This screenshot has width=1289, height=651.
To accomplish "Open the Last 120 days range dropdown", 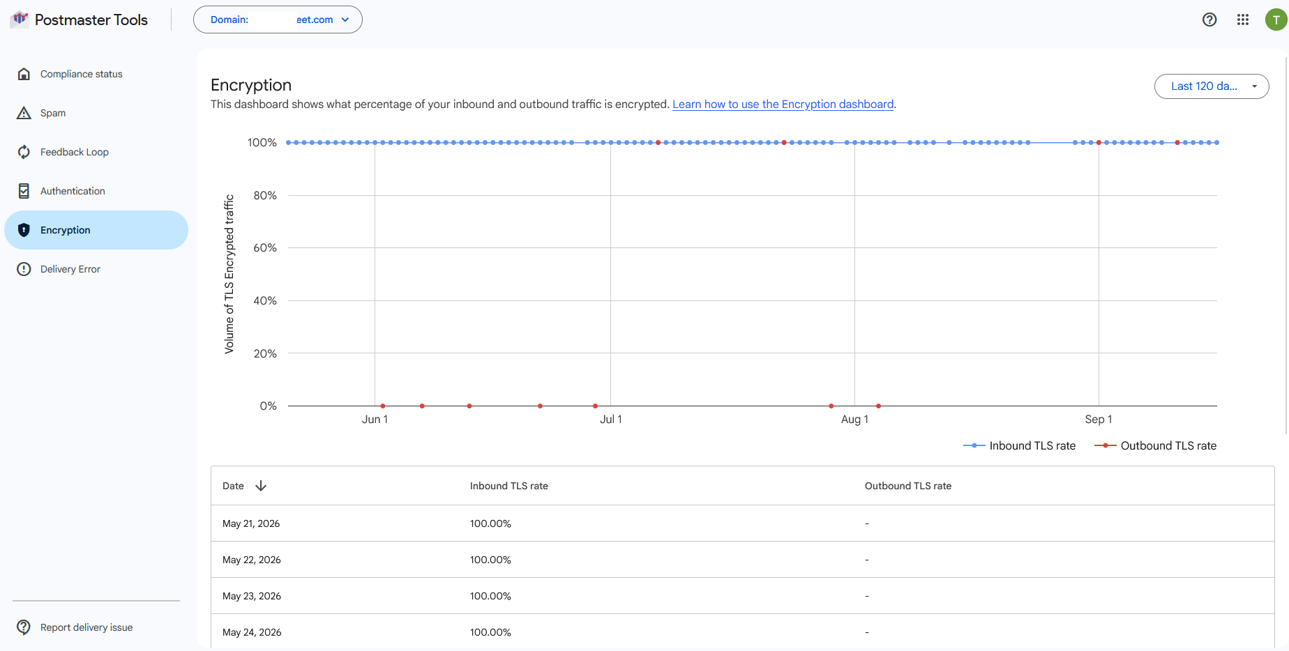I will click(1212, 86).
